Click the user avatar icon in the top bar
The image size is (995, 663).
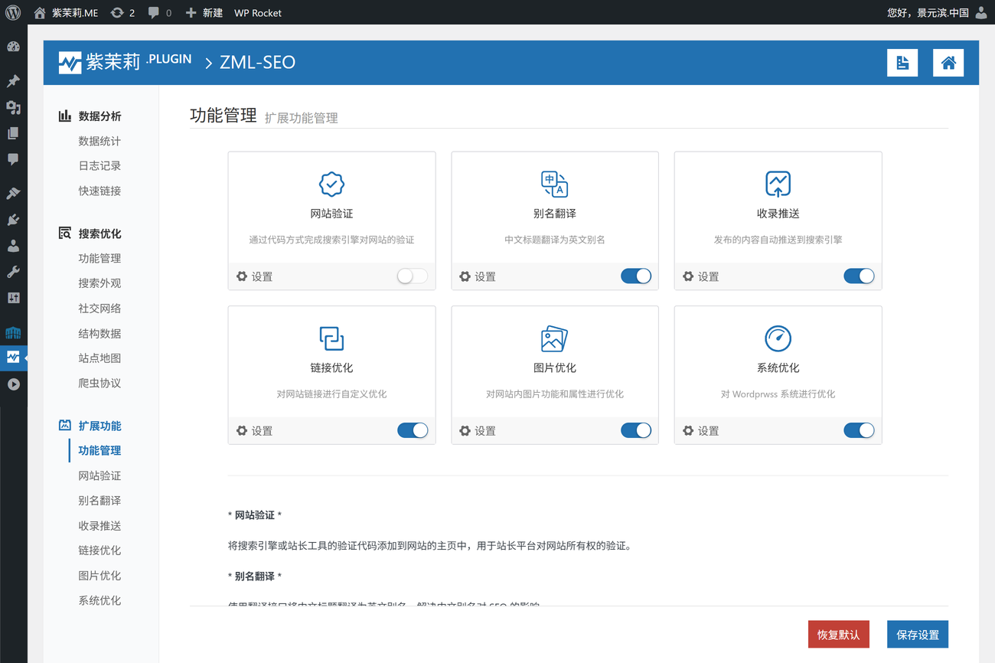point(981,12)
